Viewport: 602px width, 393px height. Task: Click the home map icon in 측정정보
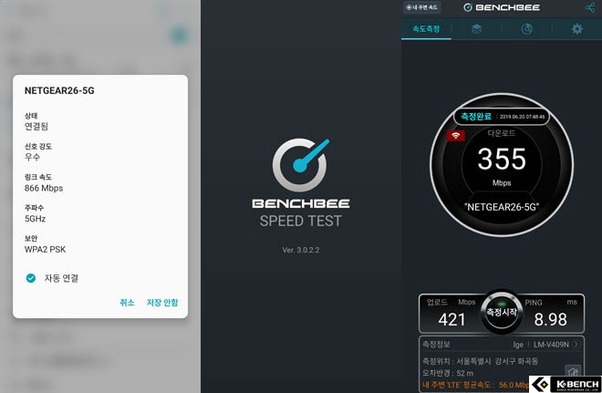click(x=573, y=371)
